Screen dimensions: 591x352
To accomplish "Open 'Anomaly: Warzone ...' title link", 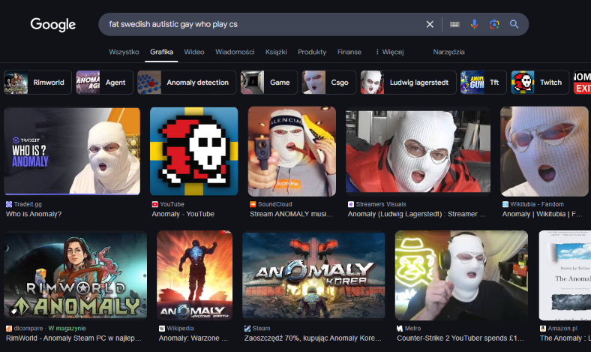I will (x=193, y=338).
